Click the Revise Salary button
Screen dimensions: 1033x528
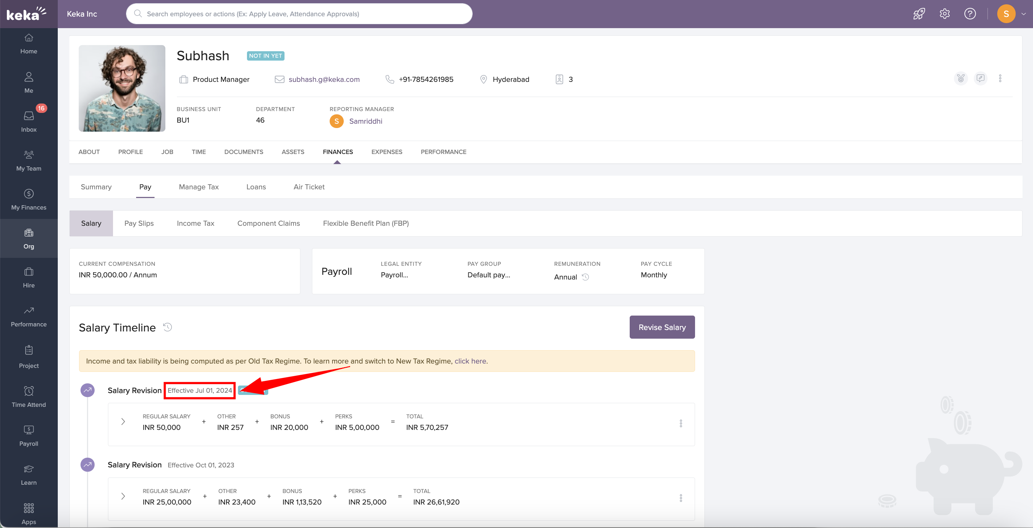click(662, 327)
